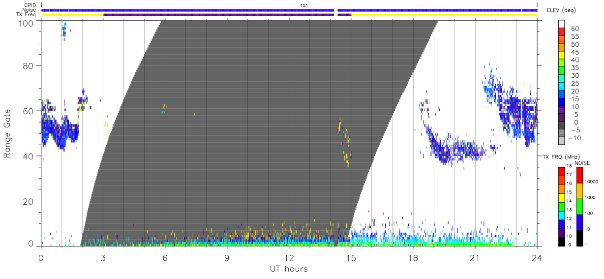
Task: Click the Noise header label at top left
Action: click(30, 10)
